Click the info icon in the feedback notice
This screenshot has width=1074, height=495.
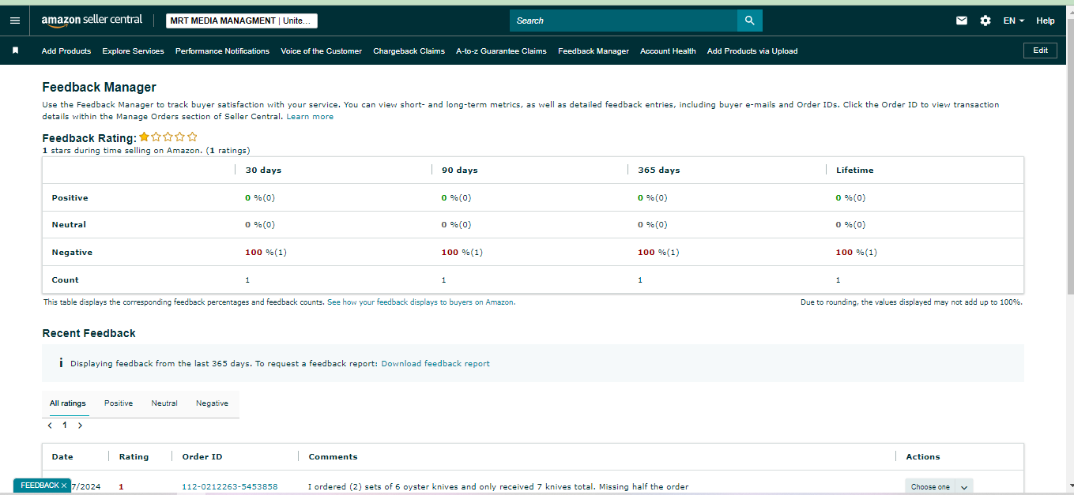coord(61,363)
